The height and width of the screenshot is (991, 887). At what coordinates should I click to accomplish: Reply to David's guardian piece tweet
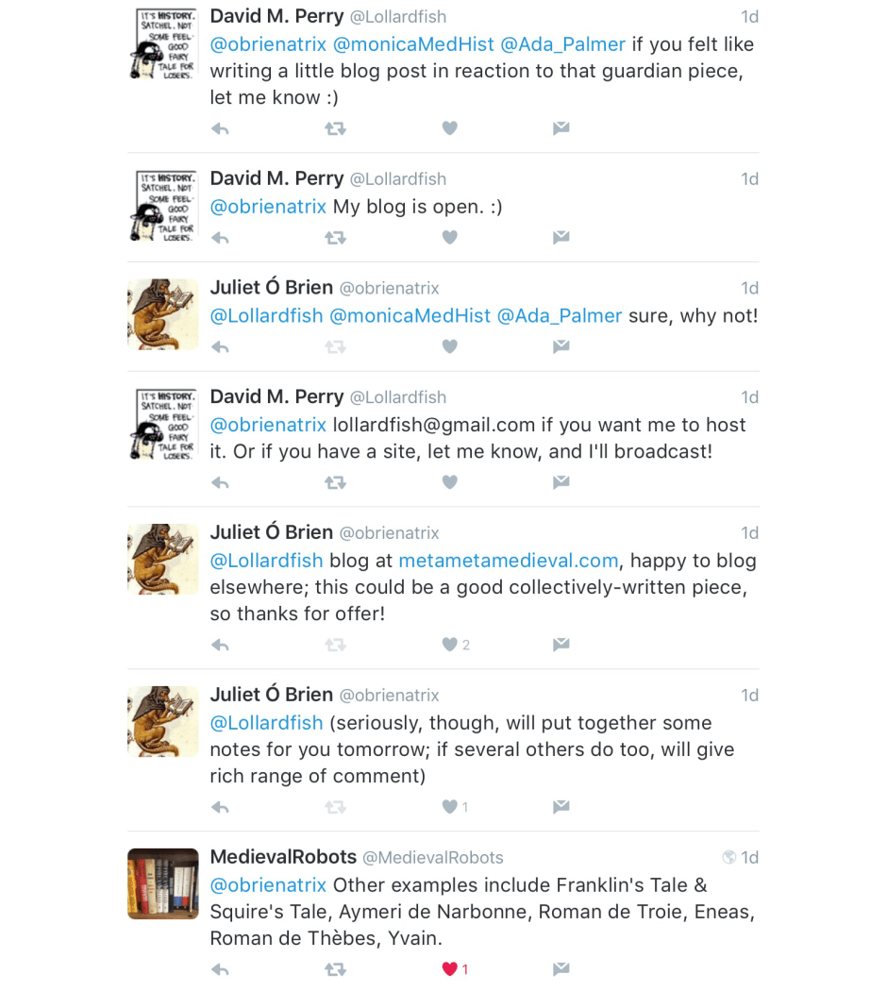pyautogui.click(x=220, y=128)
